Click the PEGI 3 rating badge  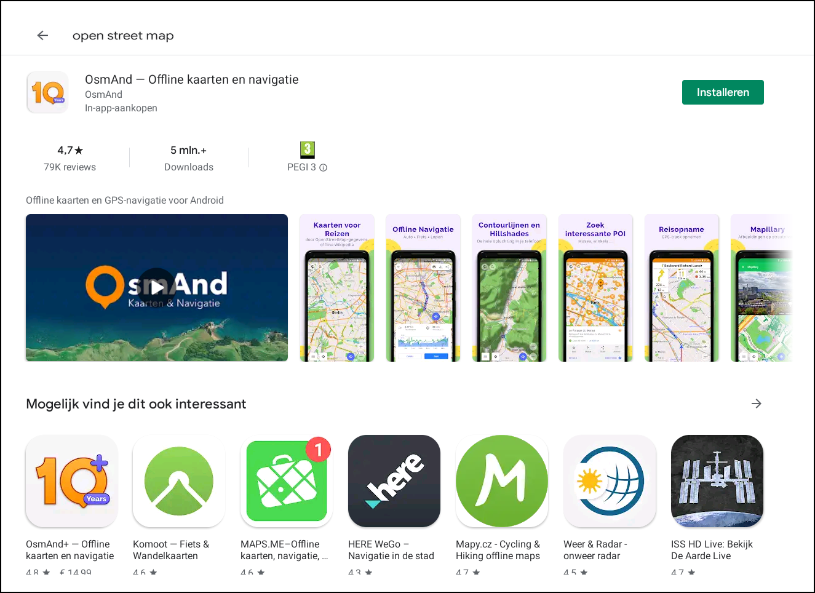click(x=307, y=150)
